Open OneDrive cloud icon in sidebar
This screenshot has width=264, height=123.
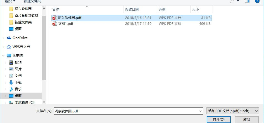(x=9, y=38)
